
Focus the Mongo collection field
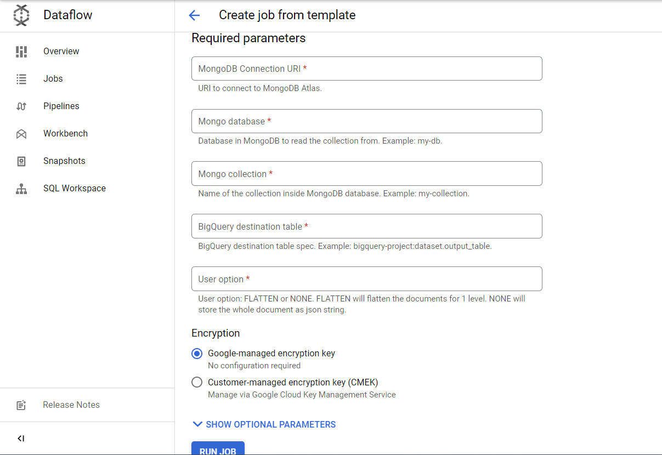click(366, 174)
